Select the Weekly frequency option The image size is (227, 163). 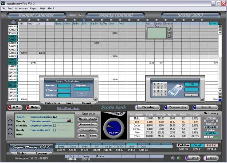coord(10,130)
